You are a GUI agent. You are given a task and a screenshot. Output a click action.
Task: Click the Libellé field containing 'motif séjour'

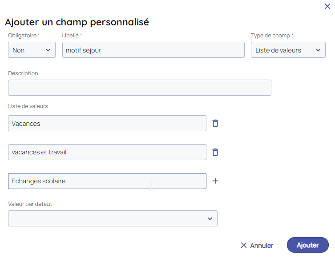(153, 50)
